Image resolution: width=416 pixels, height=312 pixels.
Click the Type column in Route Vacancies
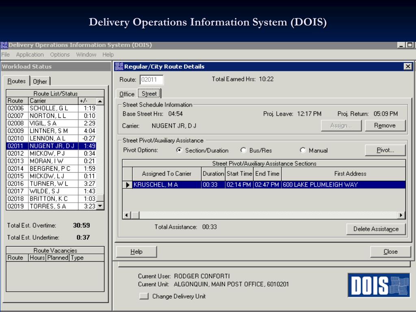(x=87, y=258)
